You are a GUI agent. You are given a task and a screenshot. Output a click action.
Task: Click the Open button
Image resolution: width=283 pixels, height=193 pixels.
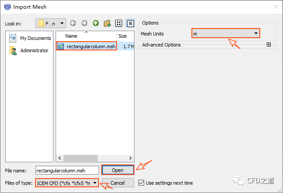[118, 170]
